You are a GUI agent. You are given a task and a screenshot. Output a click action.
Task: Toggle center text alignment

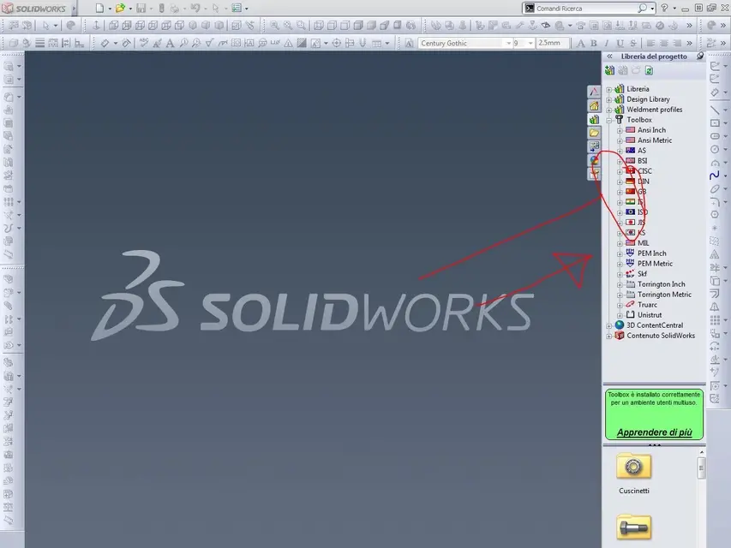[x=664, y=44]
